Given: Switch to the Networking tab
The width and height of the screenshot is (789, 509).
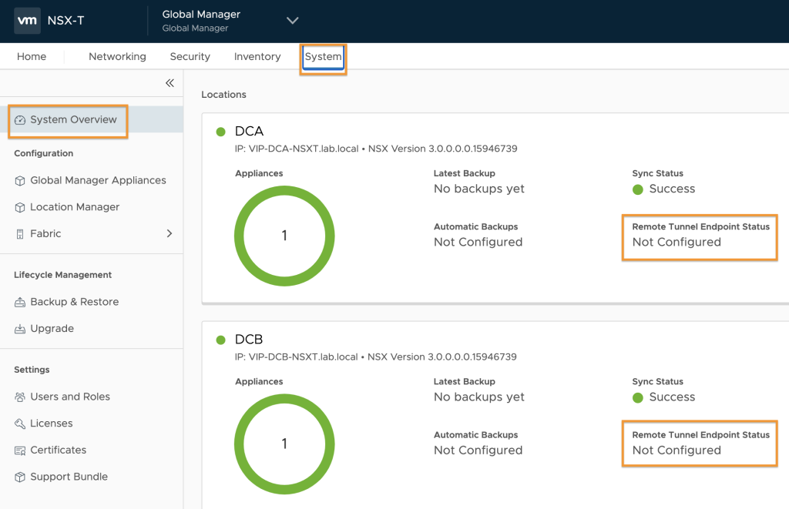Looking at the screenshot, I should coord(117,56).
